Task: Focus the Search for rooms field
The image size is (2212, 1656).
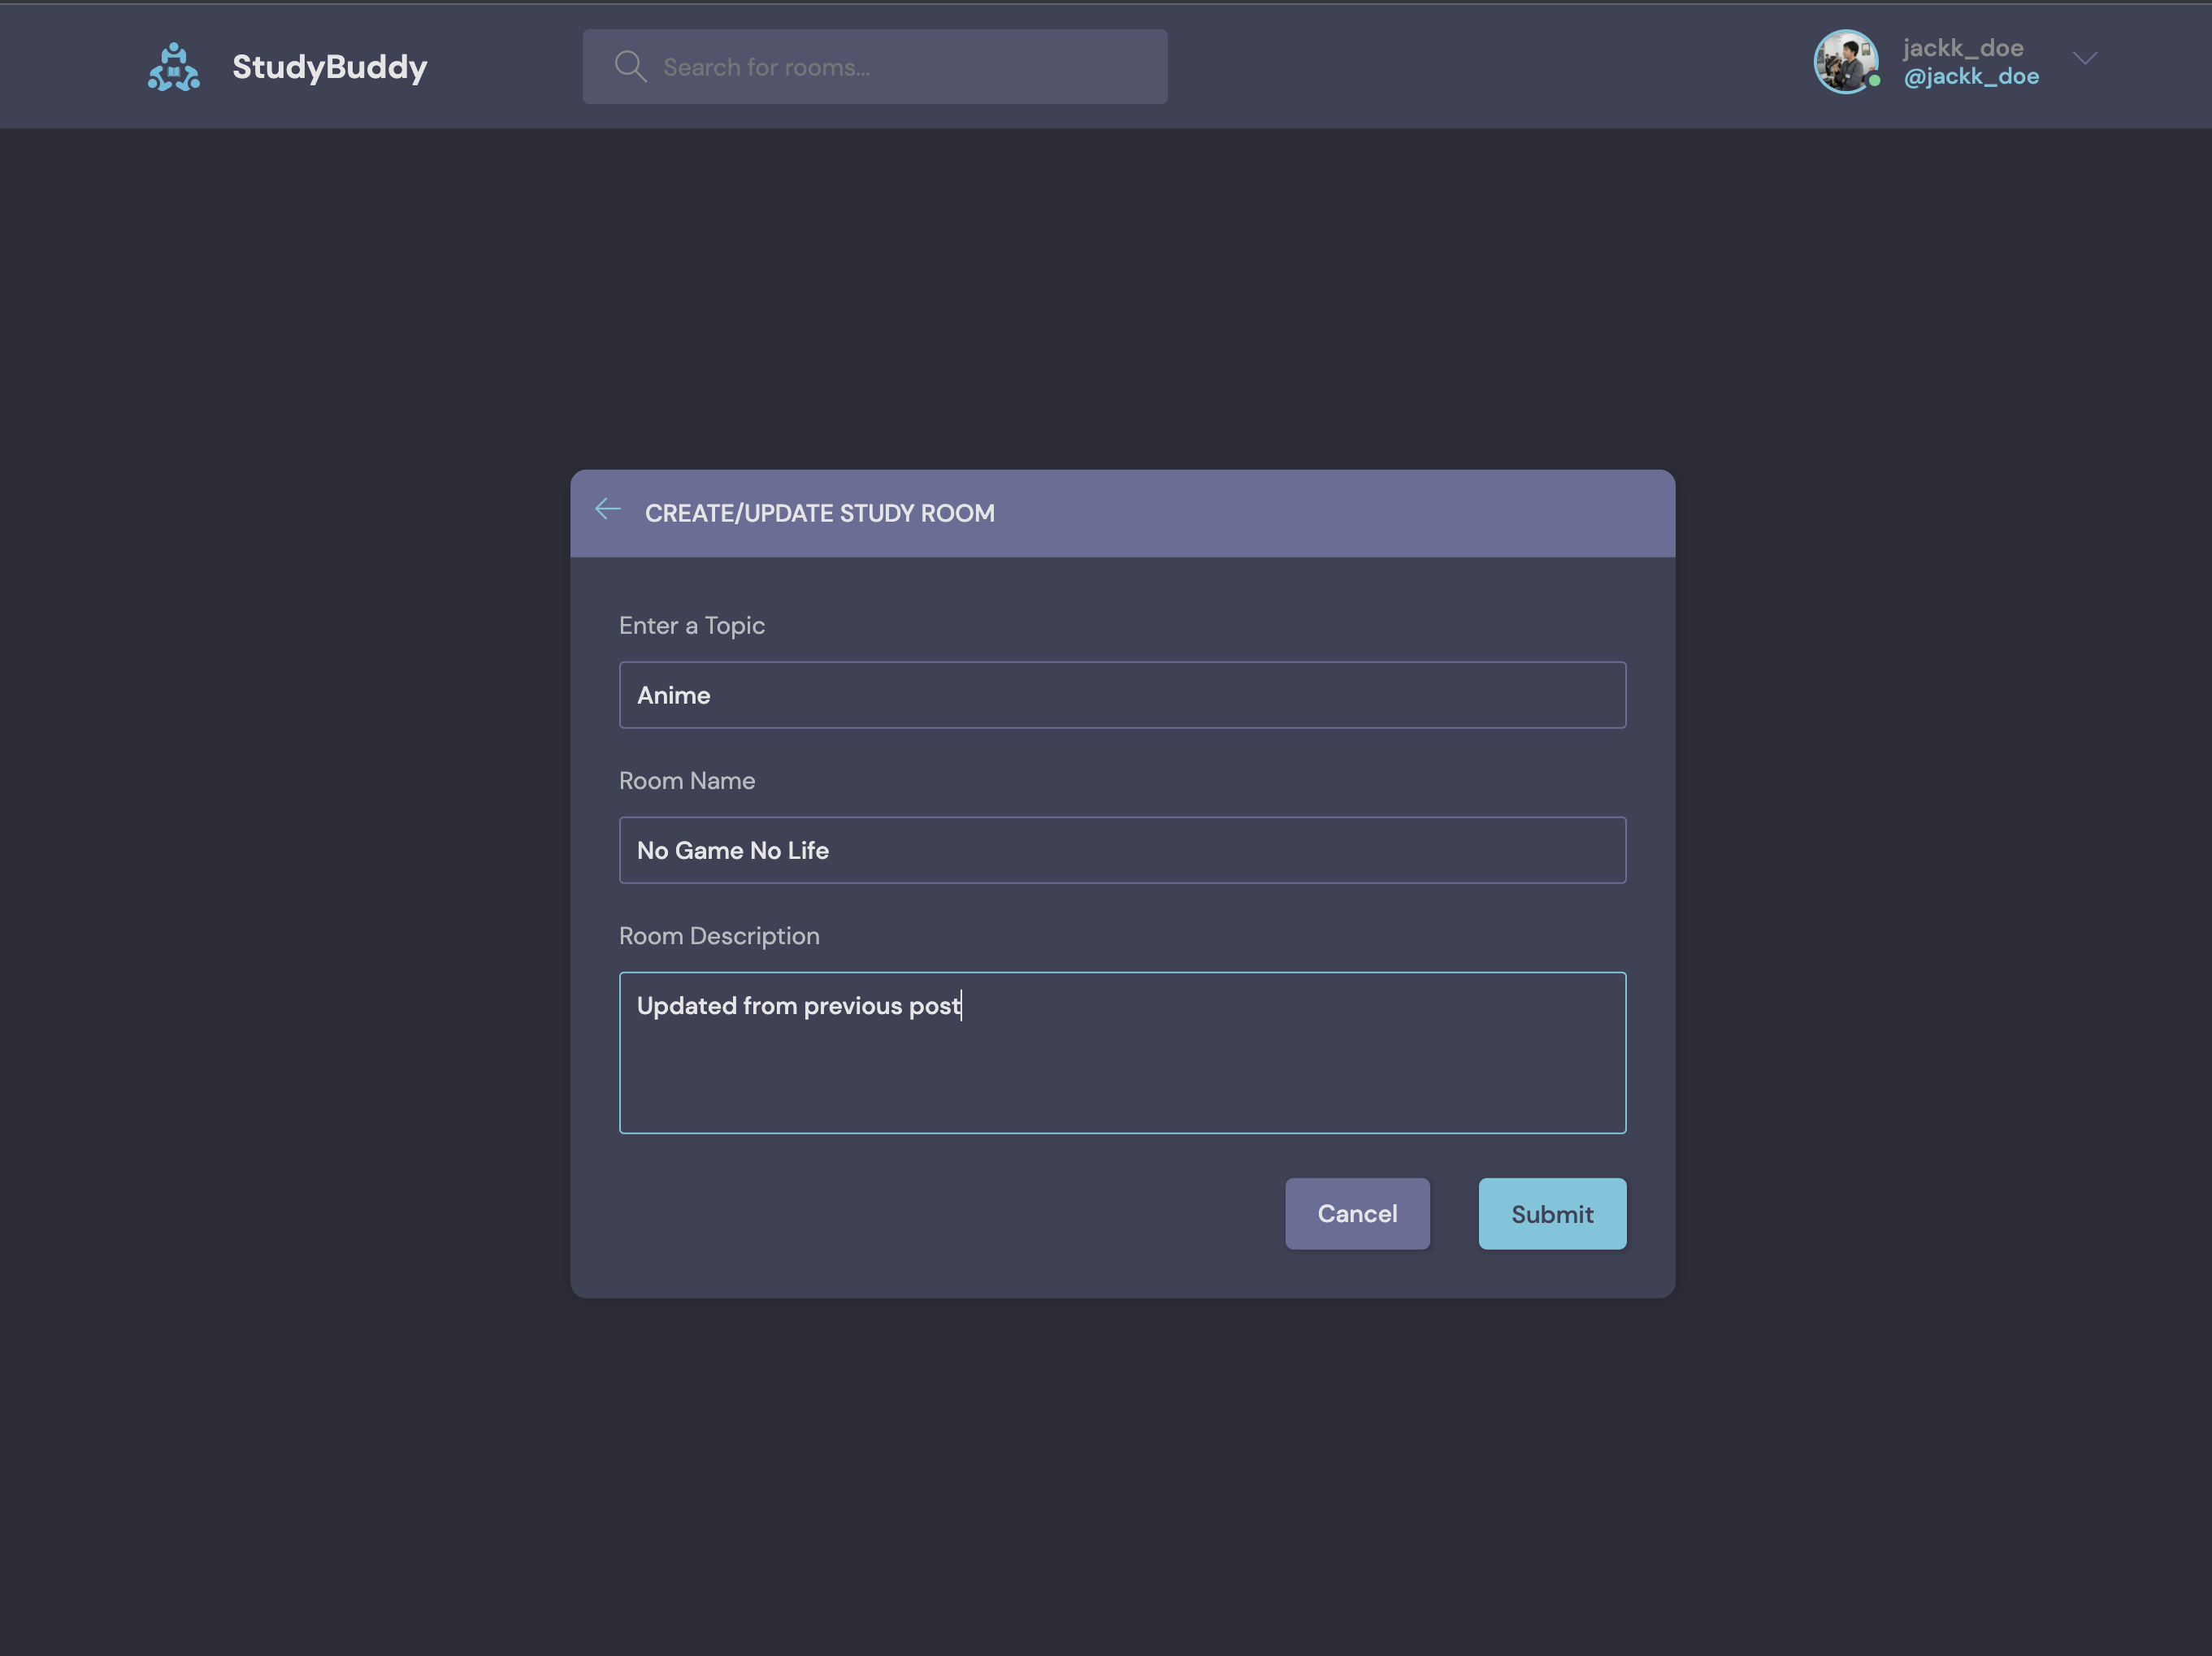Action: click(x=900, y=67)
